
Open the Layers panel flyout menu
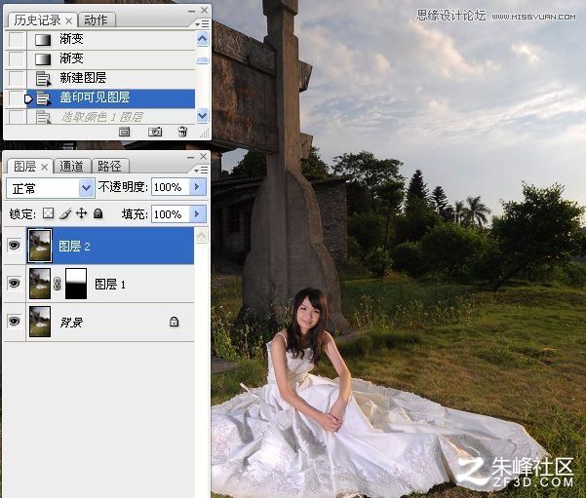202,171
